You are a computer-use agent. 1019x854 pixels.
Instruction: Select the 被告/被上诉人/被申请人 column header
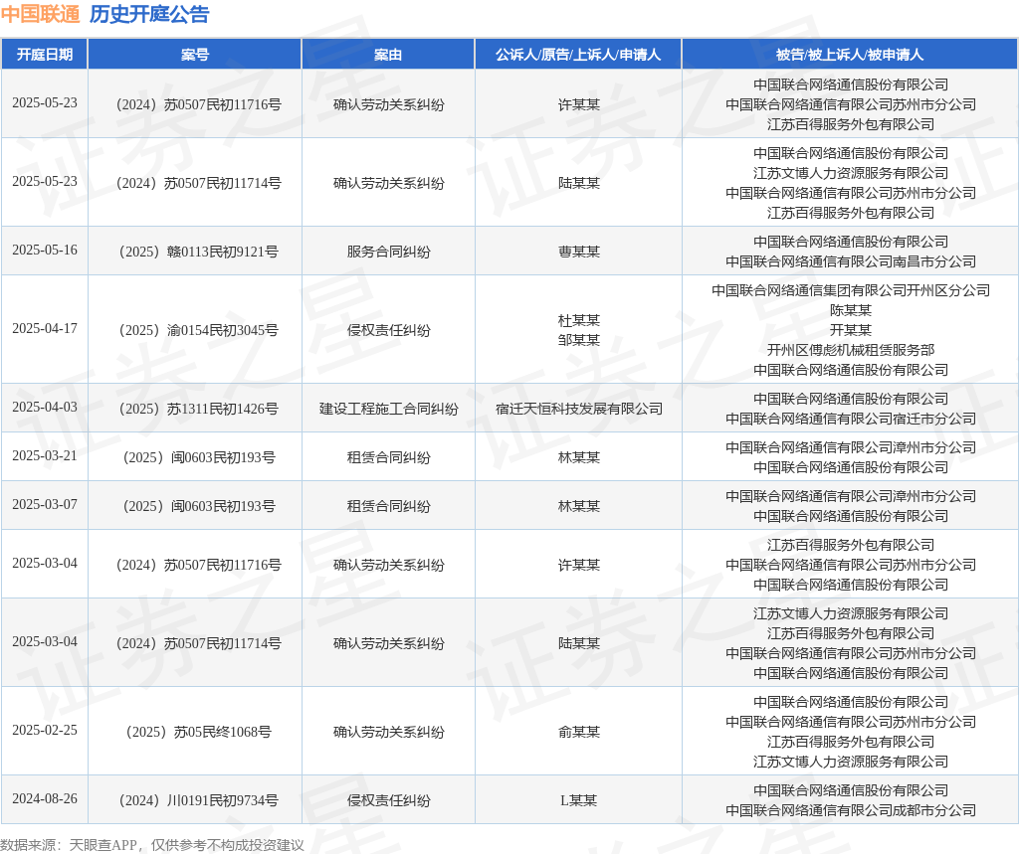850,55
